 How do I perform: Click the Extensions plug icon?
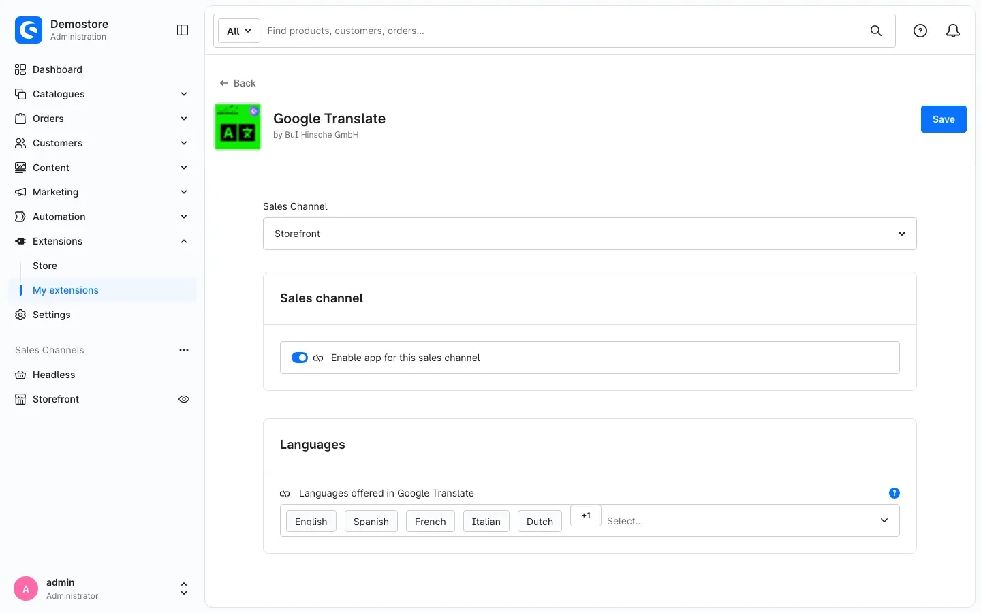click(20, 241)
